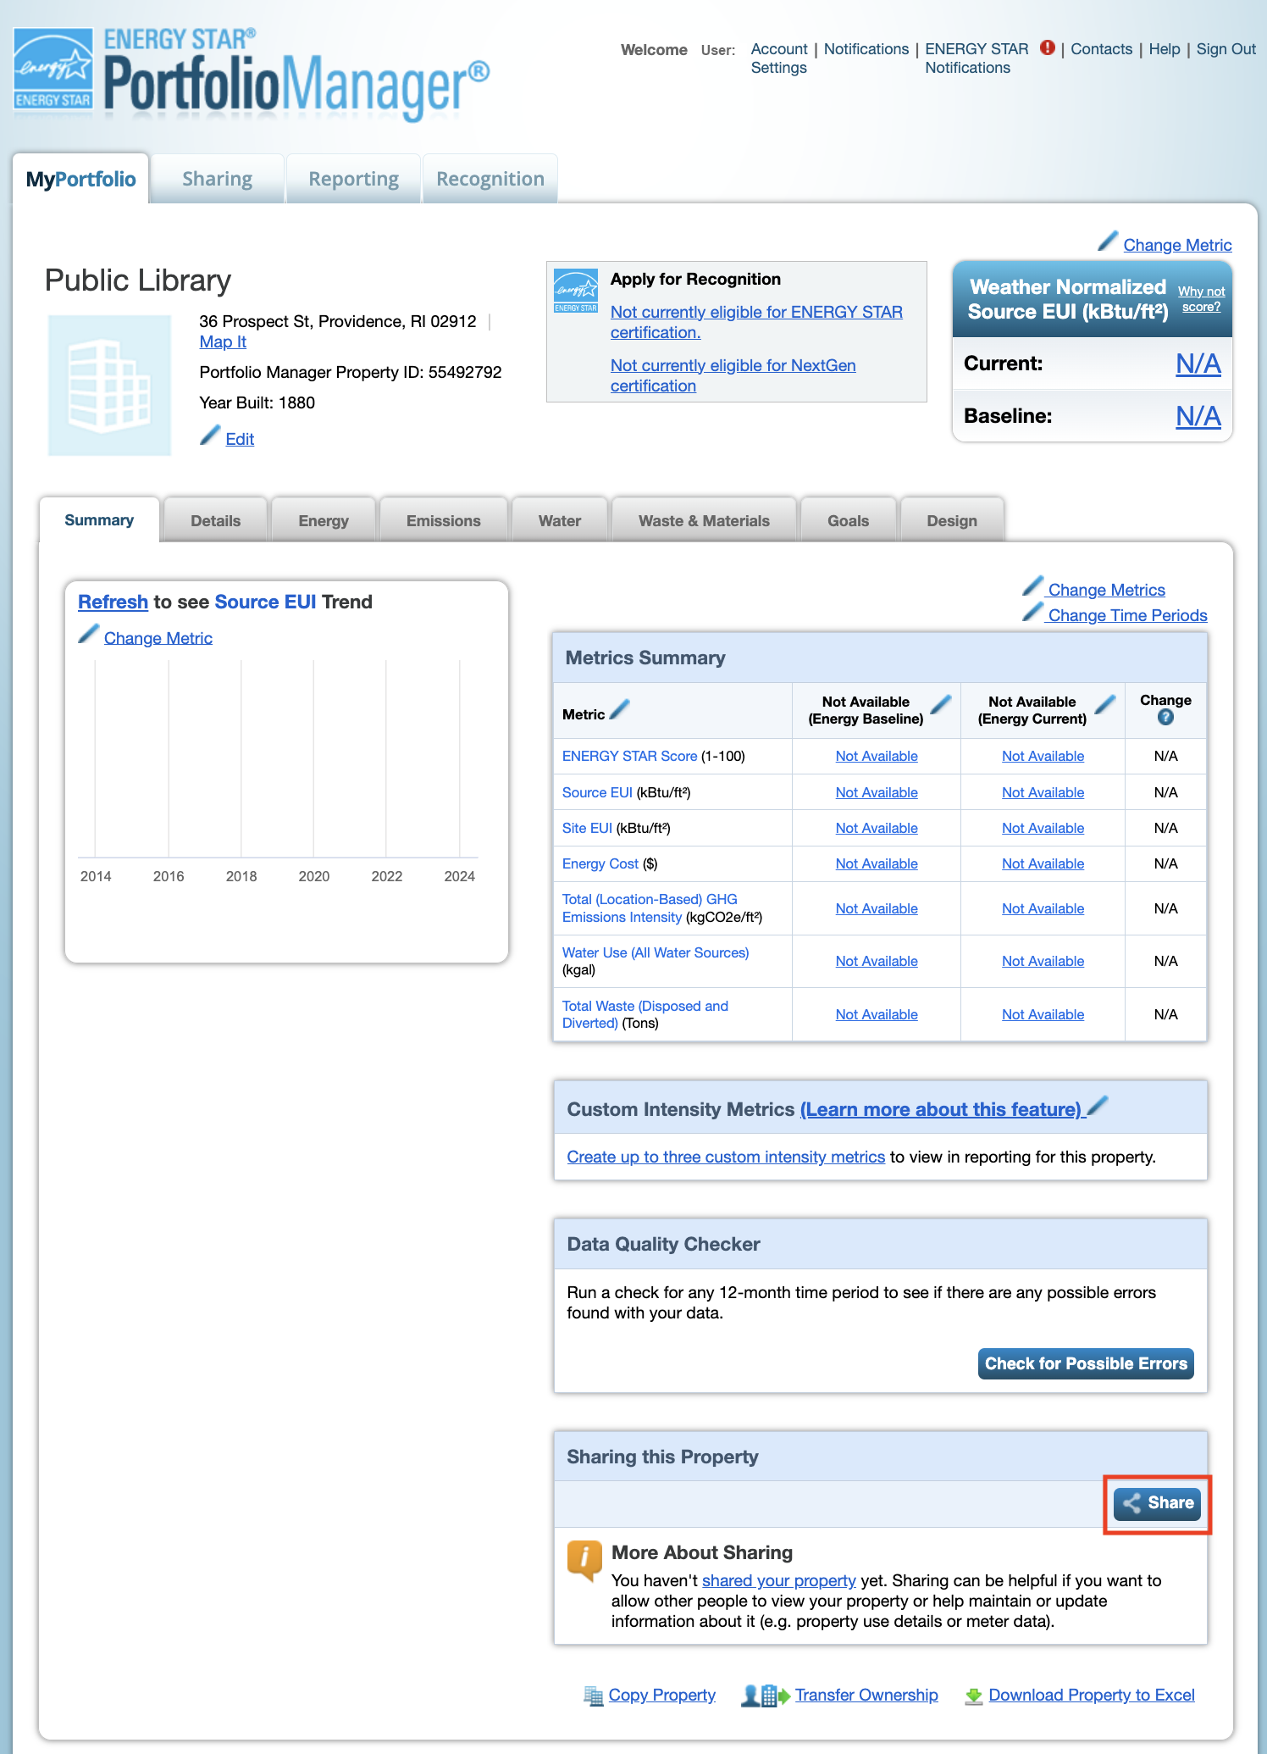Viewport: 1267px width, 1754px height.
Task: Open the Design property tab
Action: pyautogui.click(x=952, y=521)
